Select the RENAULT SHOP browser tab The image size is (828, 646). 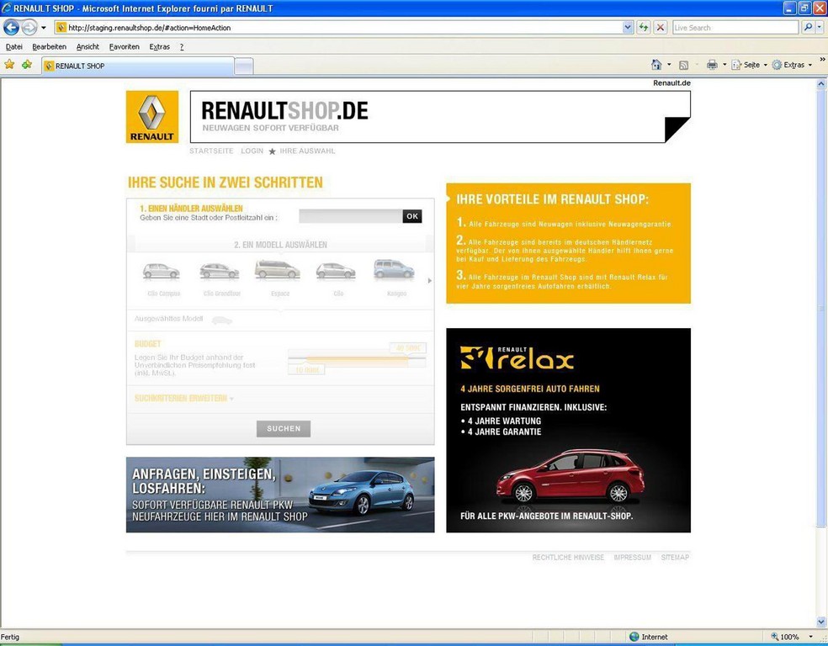pos(138,66)
